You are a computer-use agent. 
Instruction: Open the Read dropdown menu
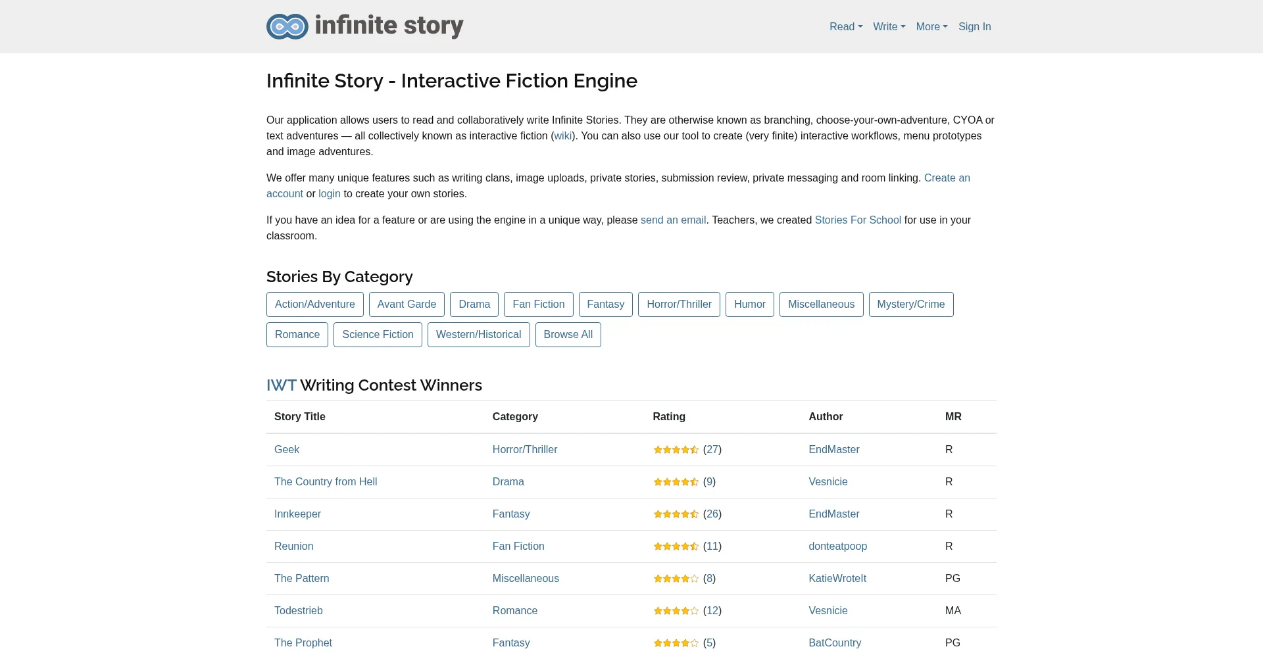[845, 26]
